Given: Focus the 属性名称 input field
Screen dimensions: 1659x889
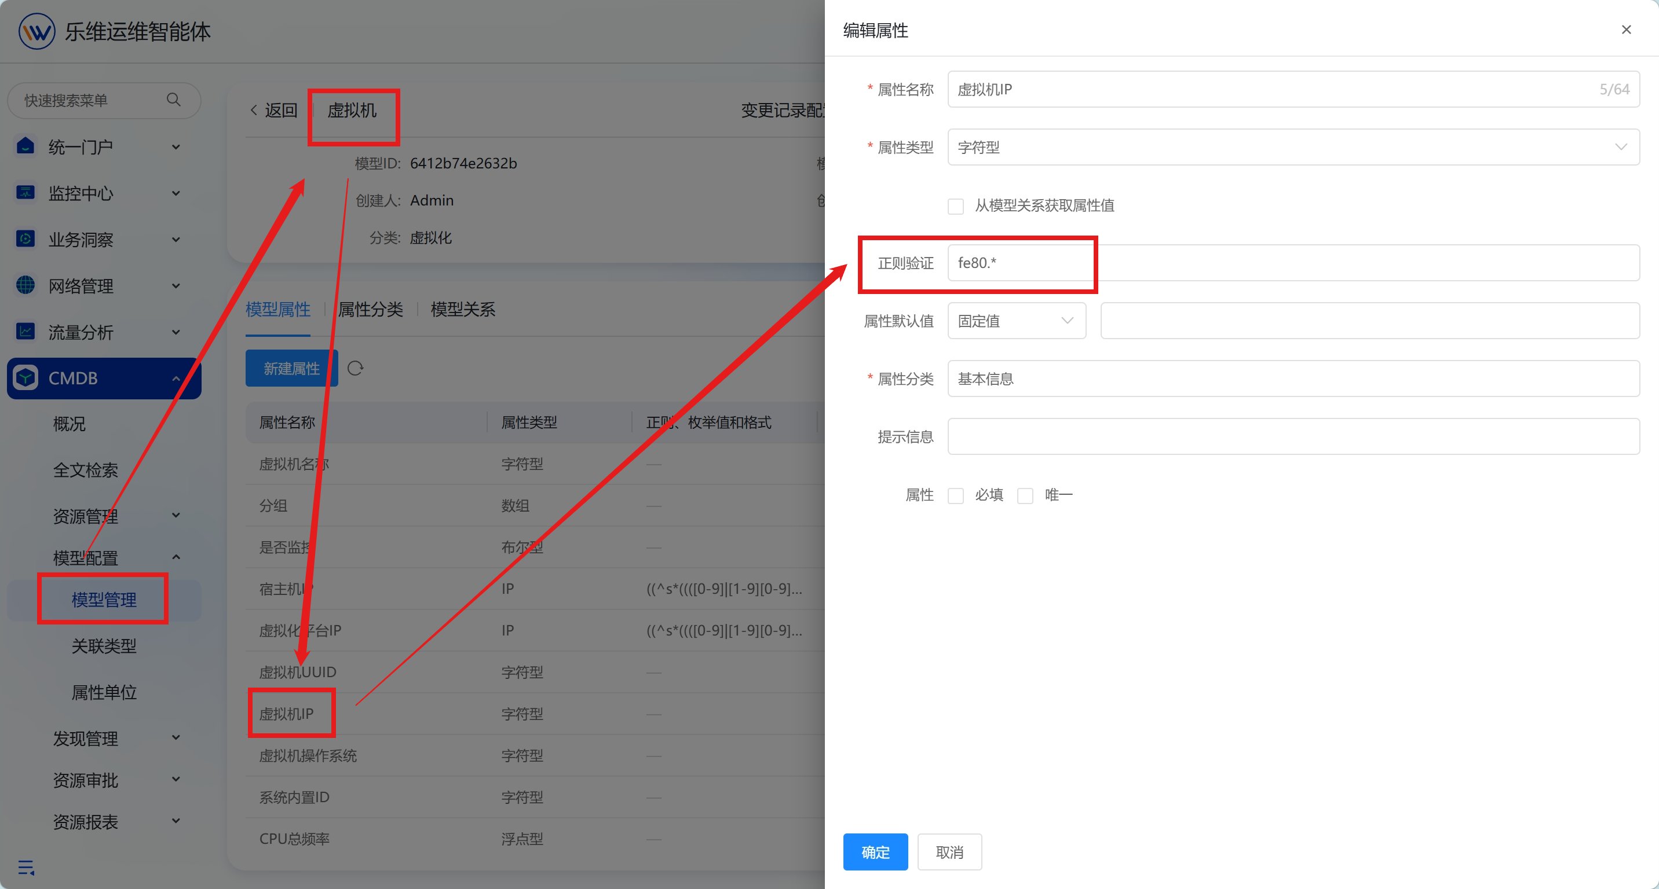Looking at the screenshot, I should click(1293, 89).
